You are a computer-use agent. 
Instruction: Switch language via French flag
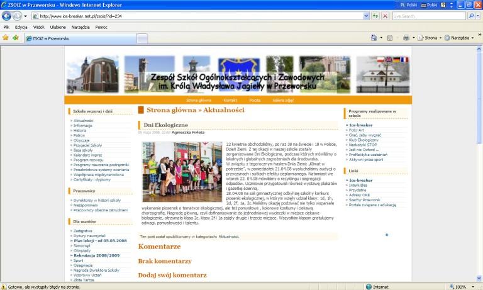[x=404, y=60]
